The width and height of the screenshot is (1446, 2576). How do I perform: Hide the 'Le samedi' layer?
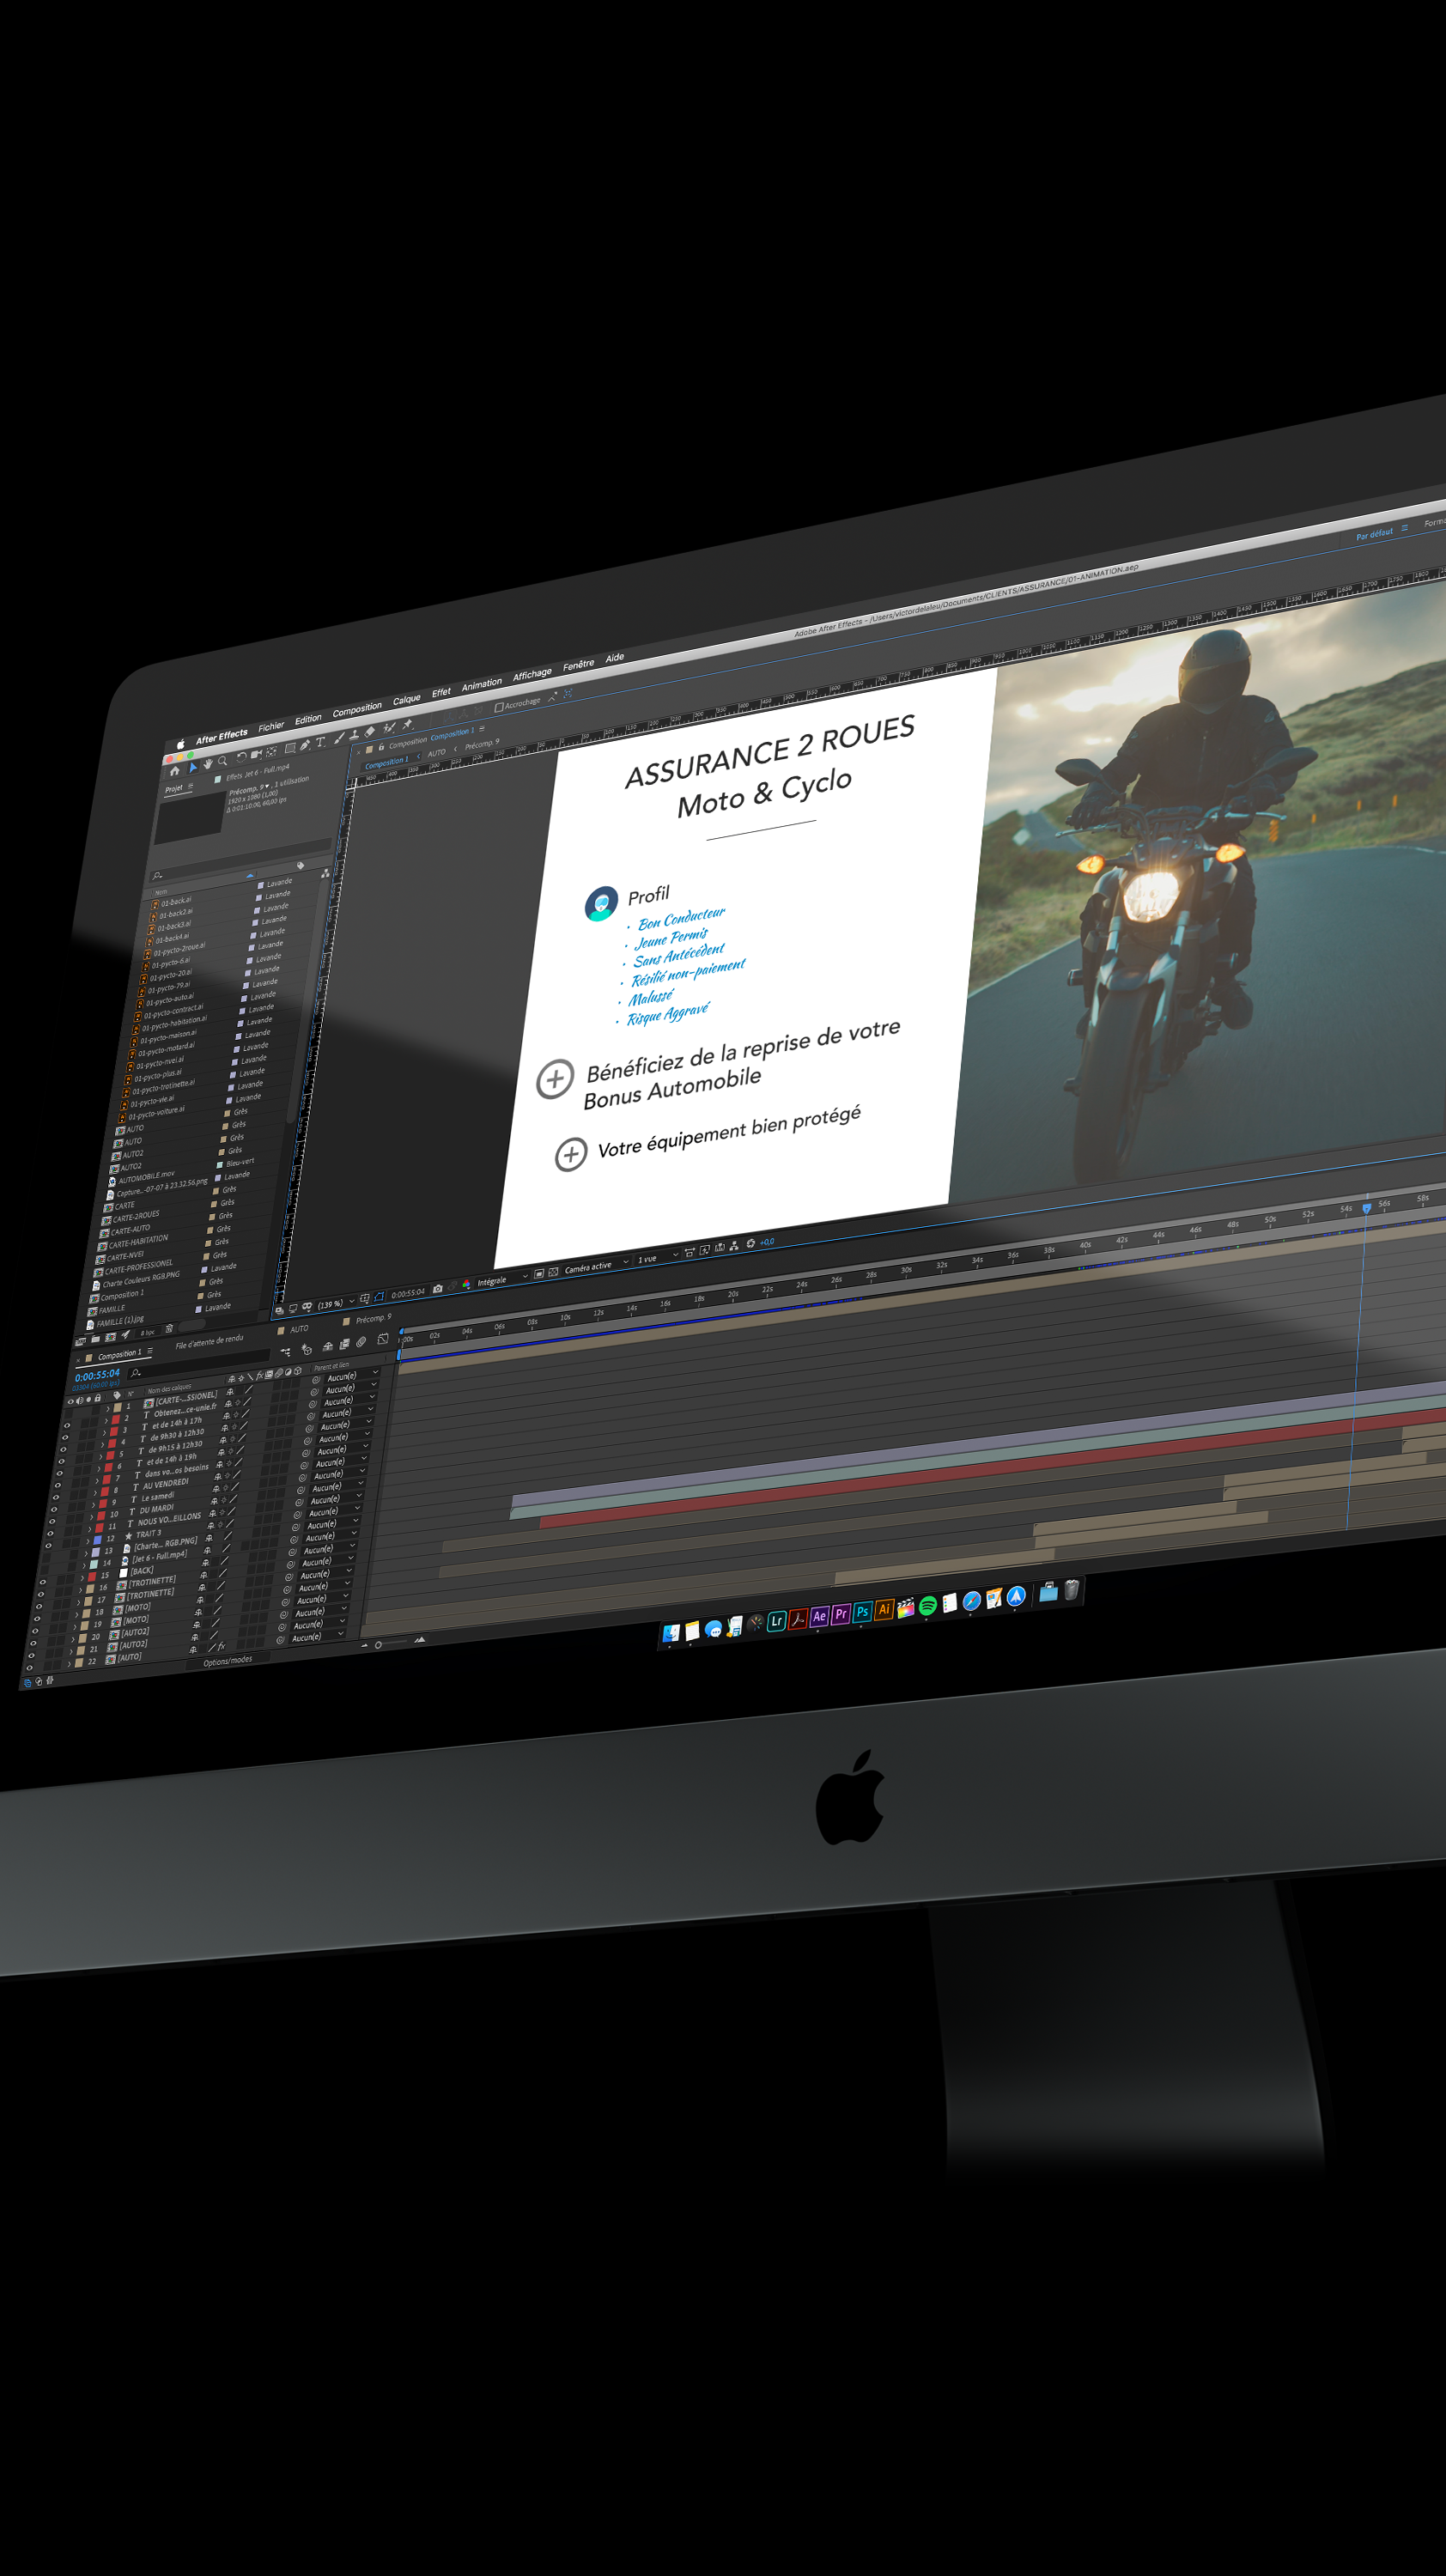[54, 1510]
